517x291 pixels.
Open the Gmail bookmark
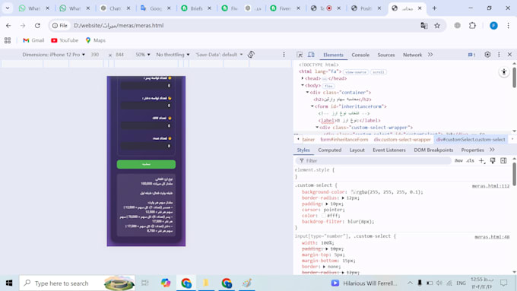pyautogui.click(x=33, y=40)
